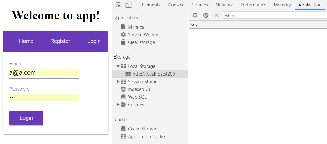Screen dimensions: 327x144
Task: Expand the Session Storage arrow
Action: coord(118,81)
